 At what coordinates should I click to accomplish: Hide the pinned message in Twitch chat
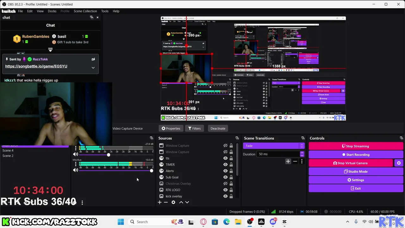[93, 59]
